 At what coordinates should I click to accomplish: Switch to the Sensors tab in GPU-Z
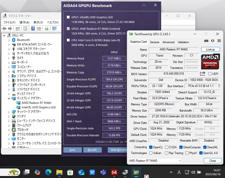155,42
